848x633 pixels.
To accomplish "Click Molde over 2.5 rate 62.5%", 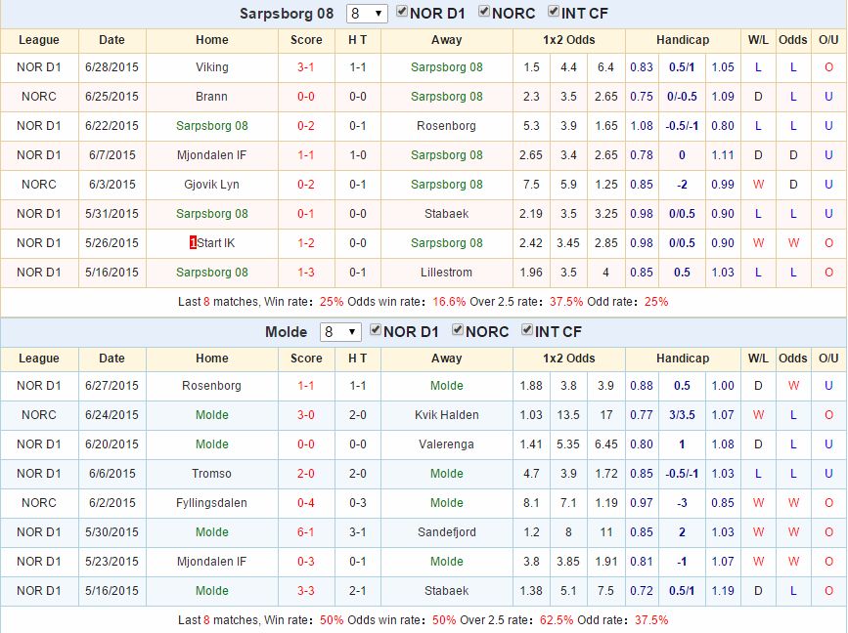I will pos(557,620).
